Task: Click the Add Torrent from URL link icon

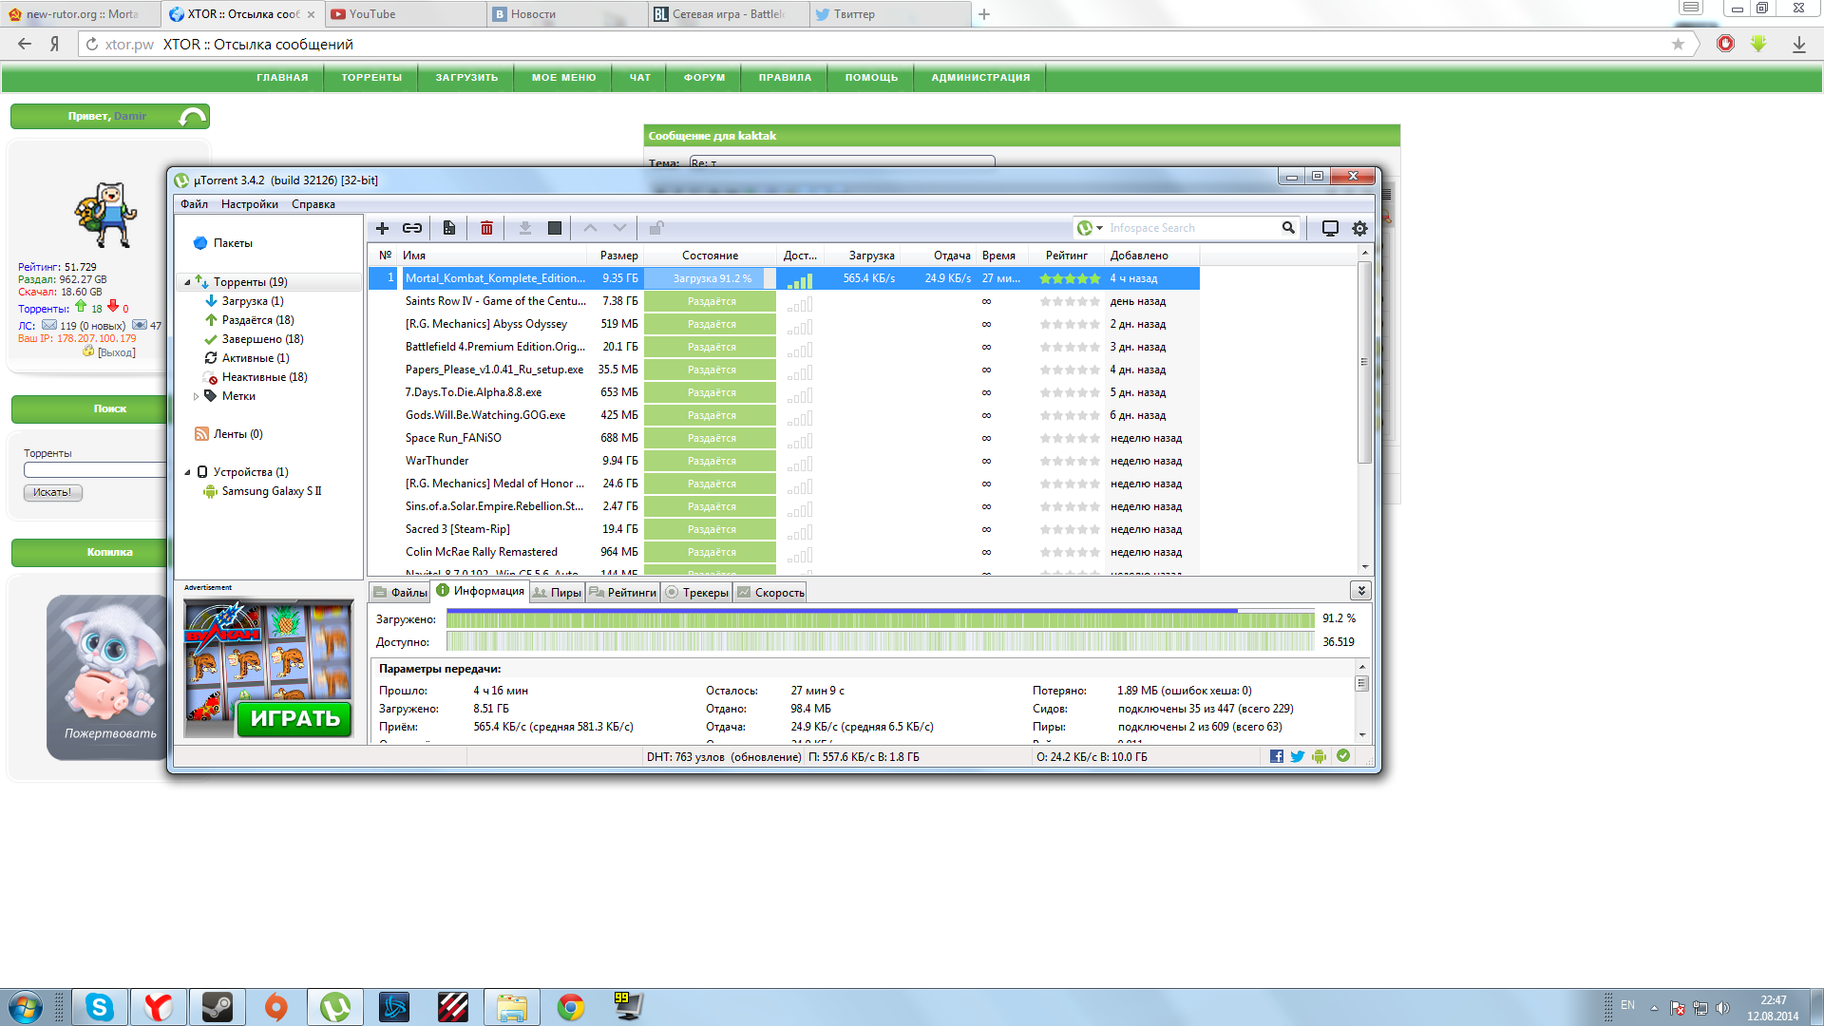Action: 412,228
